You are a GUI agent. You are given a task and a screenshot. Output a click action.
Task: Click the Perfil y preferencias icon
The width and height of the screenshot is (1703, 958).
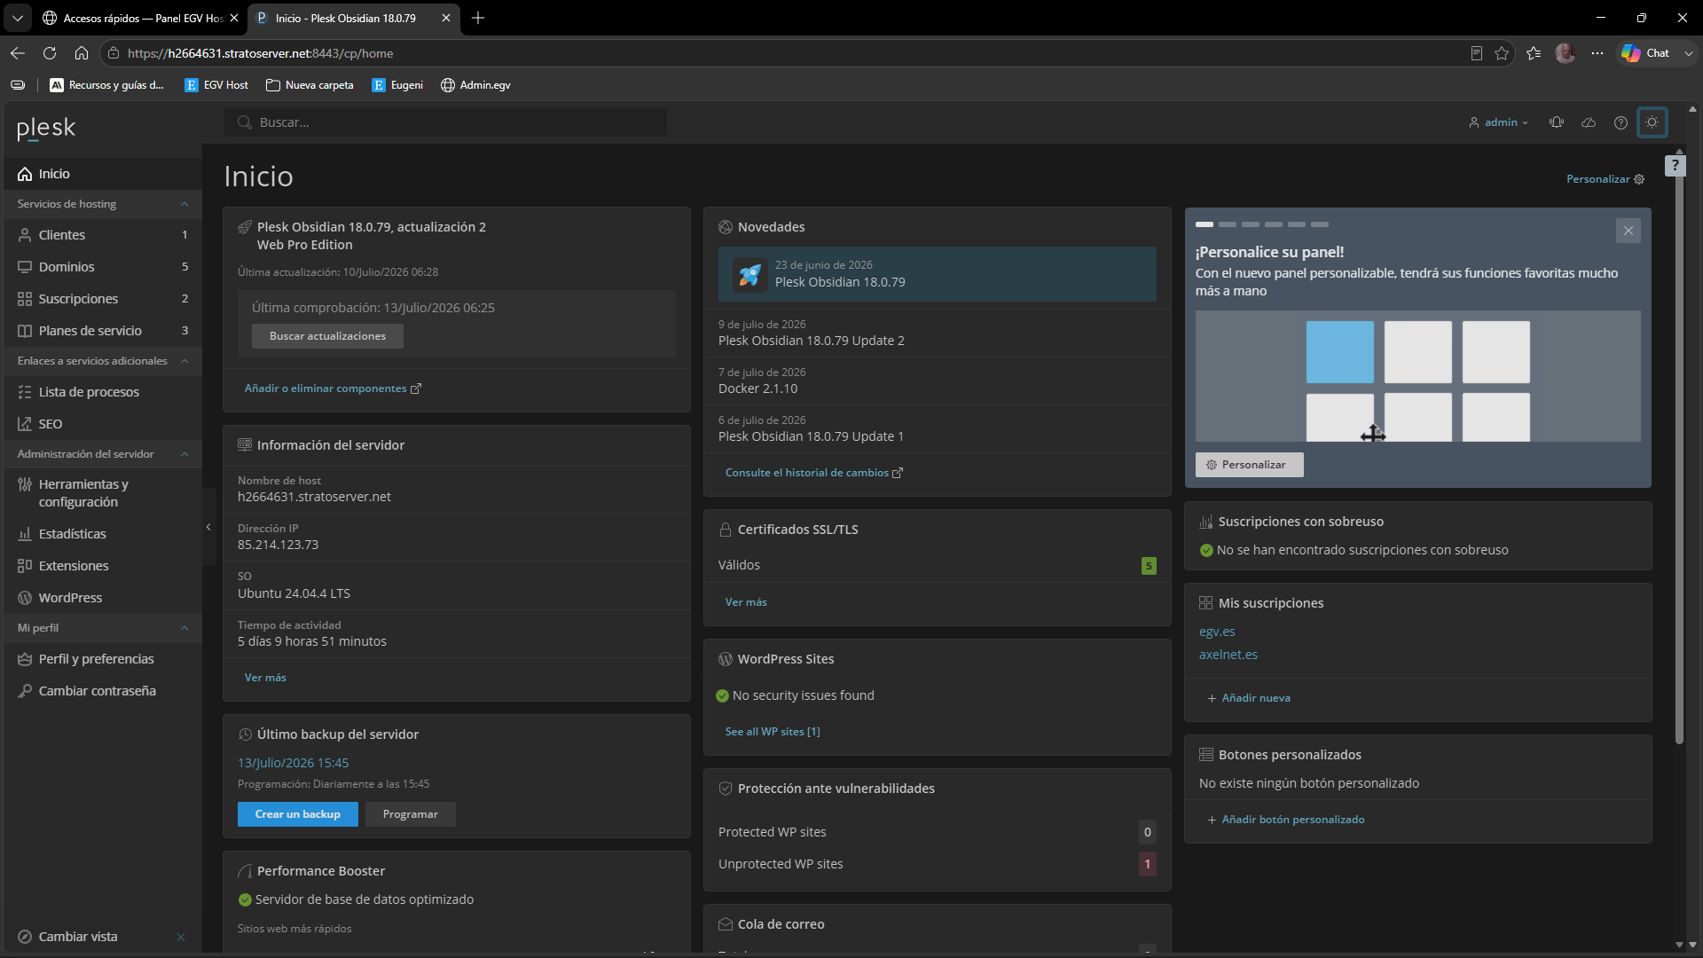coord(25,659)
